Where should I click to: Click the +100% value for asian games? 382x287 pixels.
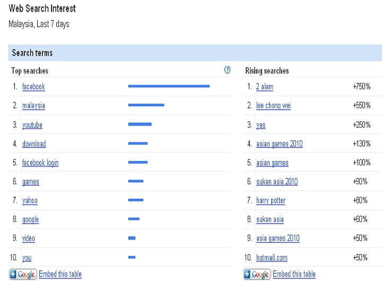[x=362, y=162]
